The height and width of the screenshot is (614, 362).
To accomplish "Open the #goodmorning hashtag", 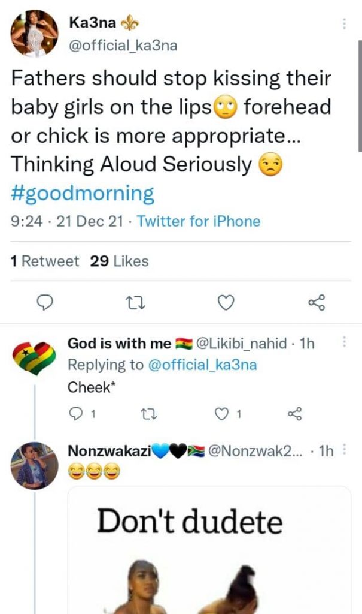I will (x=83, y=194).
